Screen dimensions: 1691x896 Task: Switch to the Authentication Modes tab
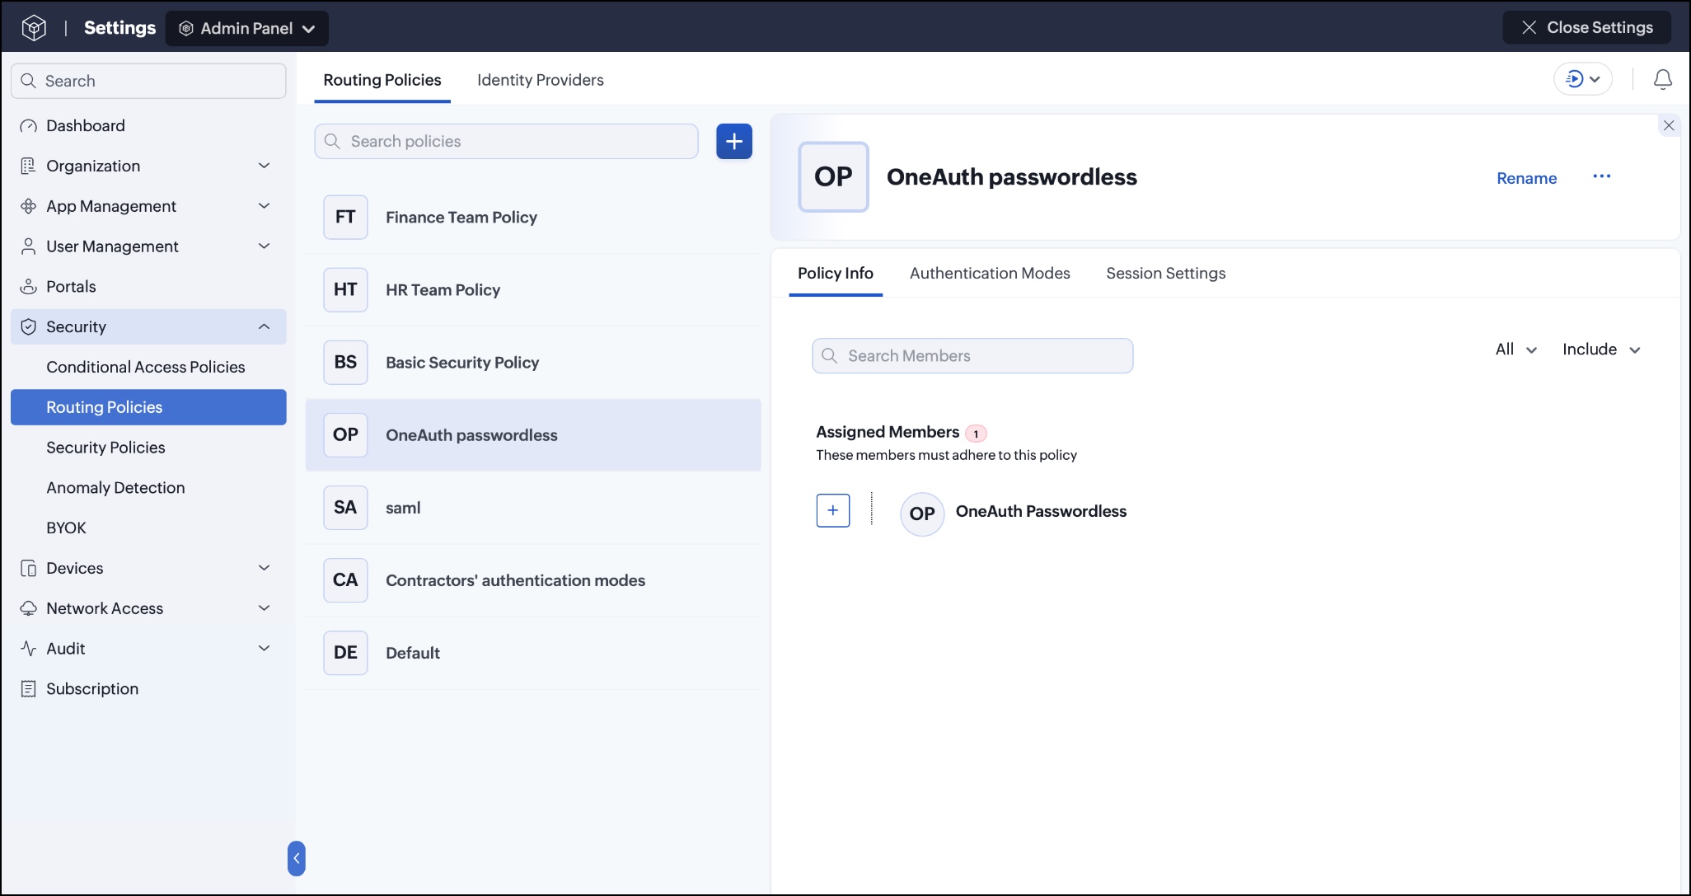990,274
